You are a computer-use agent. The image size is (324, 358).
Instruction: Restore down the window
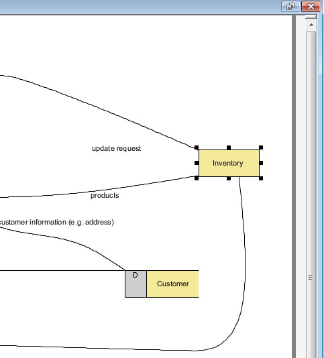tap(290, 6)
